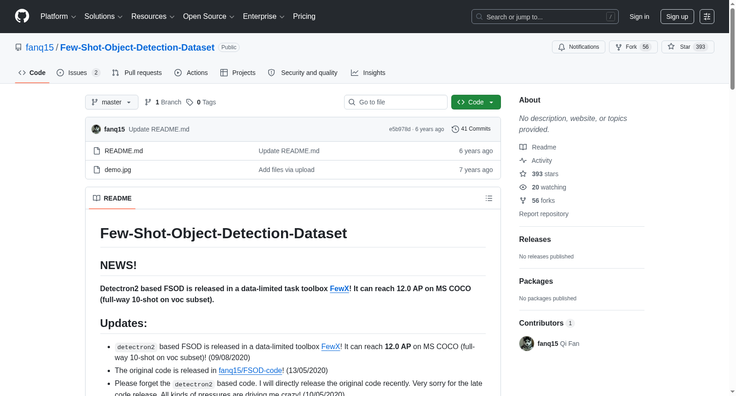Open the README.md file
736x396 pixels.
point(124,151)
